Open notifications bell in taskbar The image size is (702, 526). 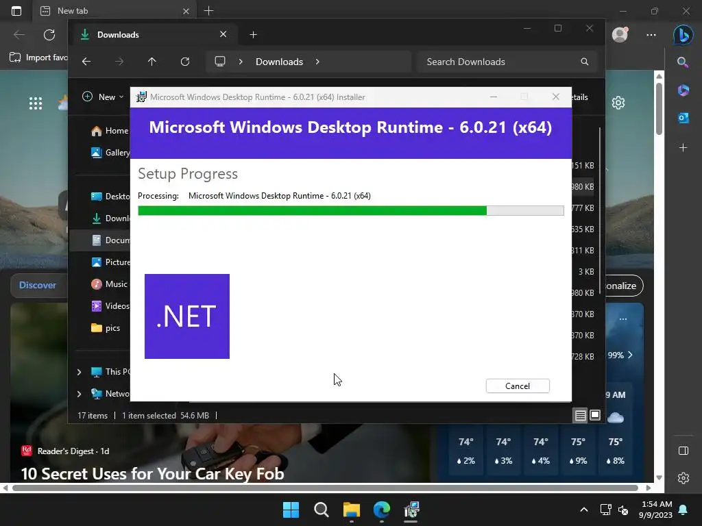tap(683, 510)
